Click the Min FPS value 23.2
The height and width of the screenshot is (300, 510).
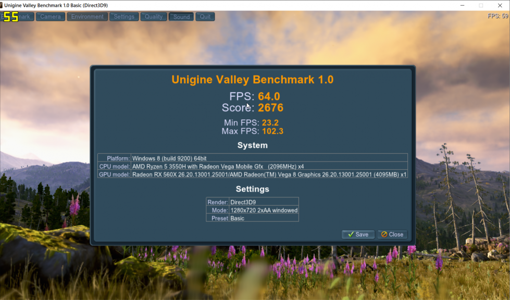pos(270,122)
